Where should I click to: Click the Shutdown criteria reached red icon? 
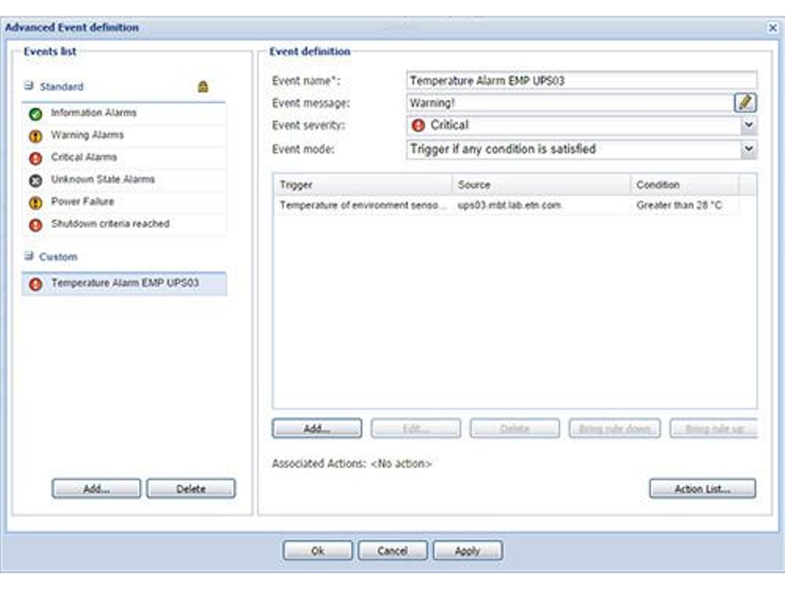pos(36,225)
